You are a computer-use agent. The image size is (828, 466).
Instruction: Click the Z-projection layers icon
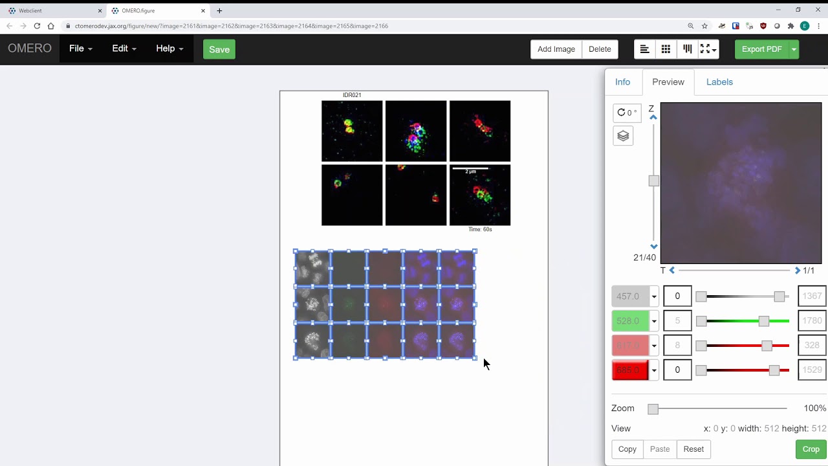coord(623,136)
